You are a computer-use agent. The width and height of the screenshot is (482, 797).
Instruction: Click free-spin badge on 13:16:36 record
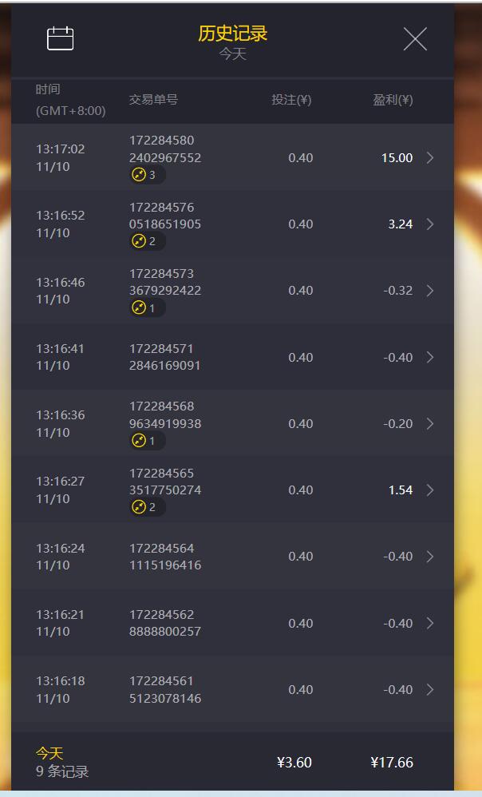click(147, 441)
